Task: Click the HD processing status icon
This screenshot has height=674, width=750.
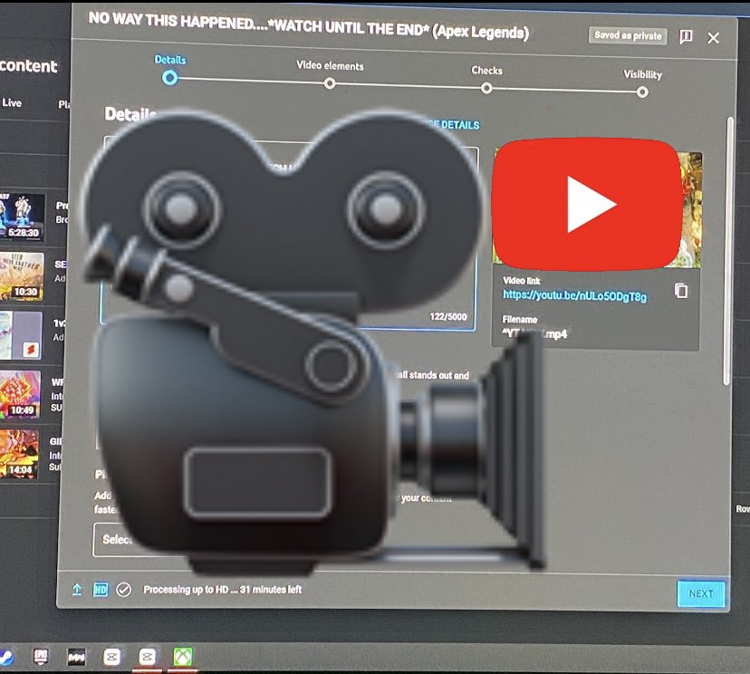Action: (x=101, y=590)
